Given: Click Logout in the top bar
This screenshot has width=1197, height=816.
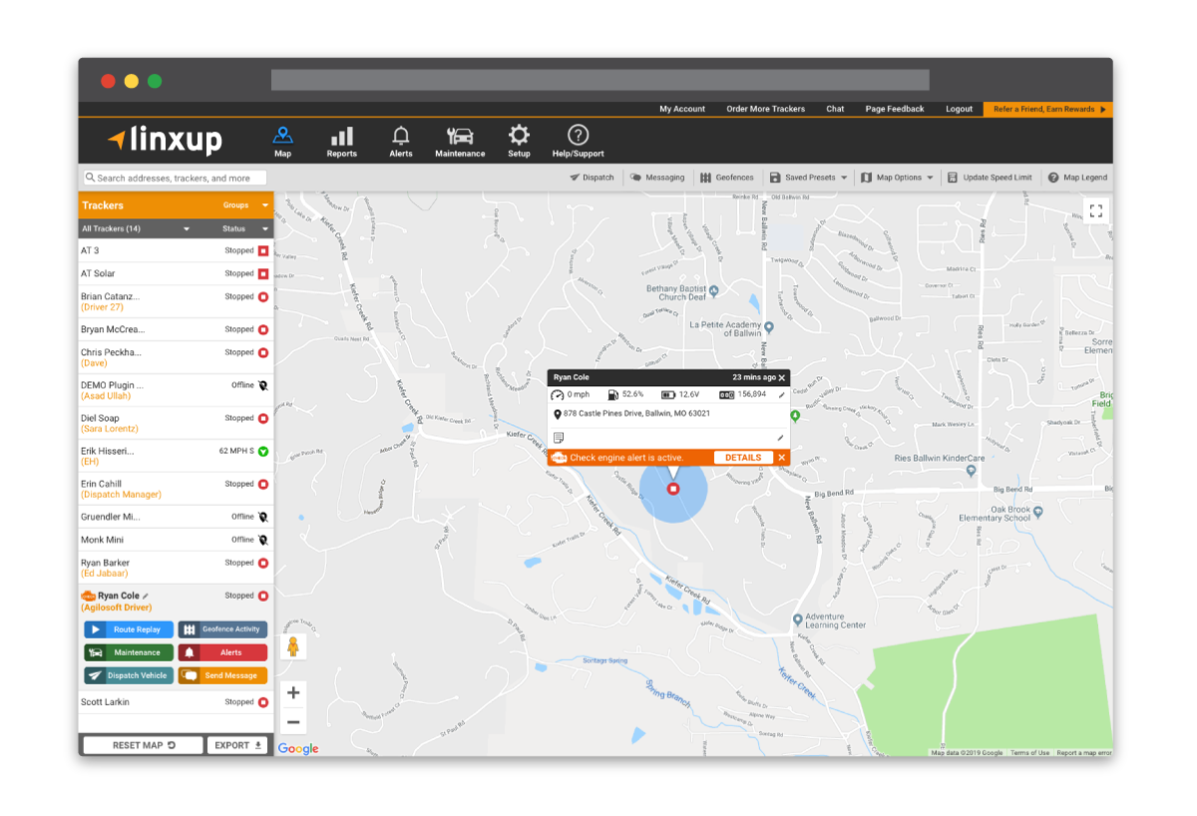Looking at the screenshot, I should pyautogui.click(x=959, y=109).
